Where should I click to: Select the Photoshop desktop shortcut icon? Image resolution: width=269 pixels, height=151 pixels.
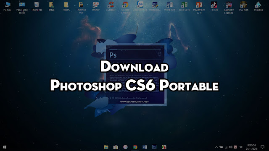155,7
